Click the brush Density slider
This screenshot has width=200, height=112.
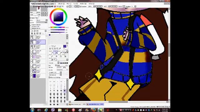62,70
